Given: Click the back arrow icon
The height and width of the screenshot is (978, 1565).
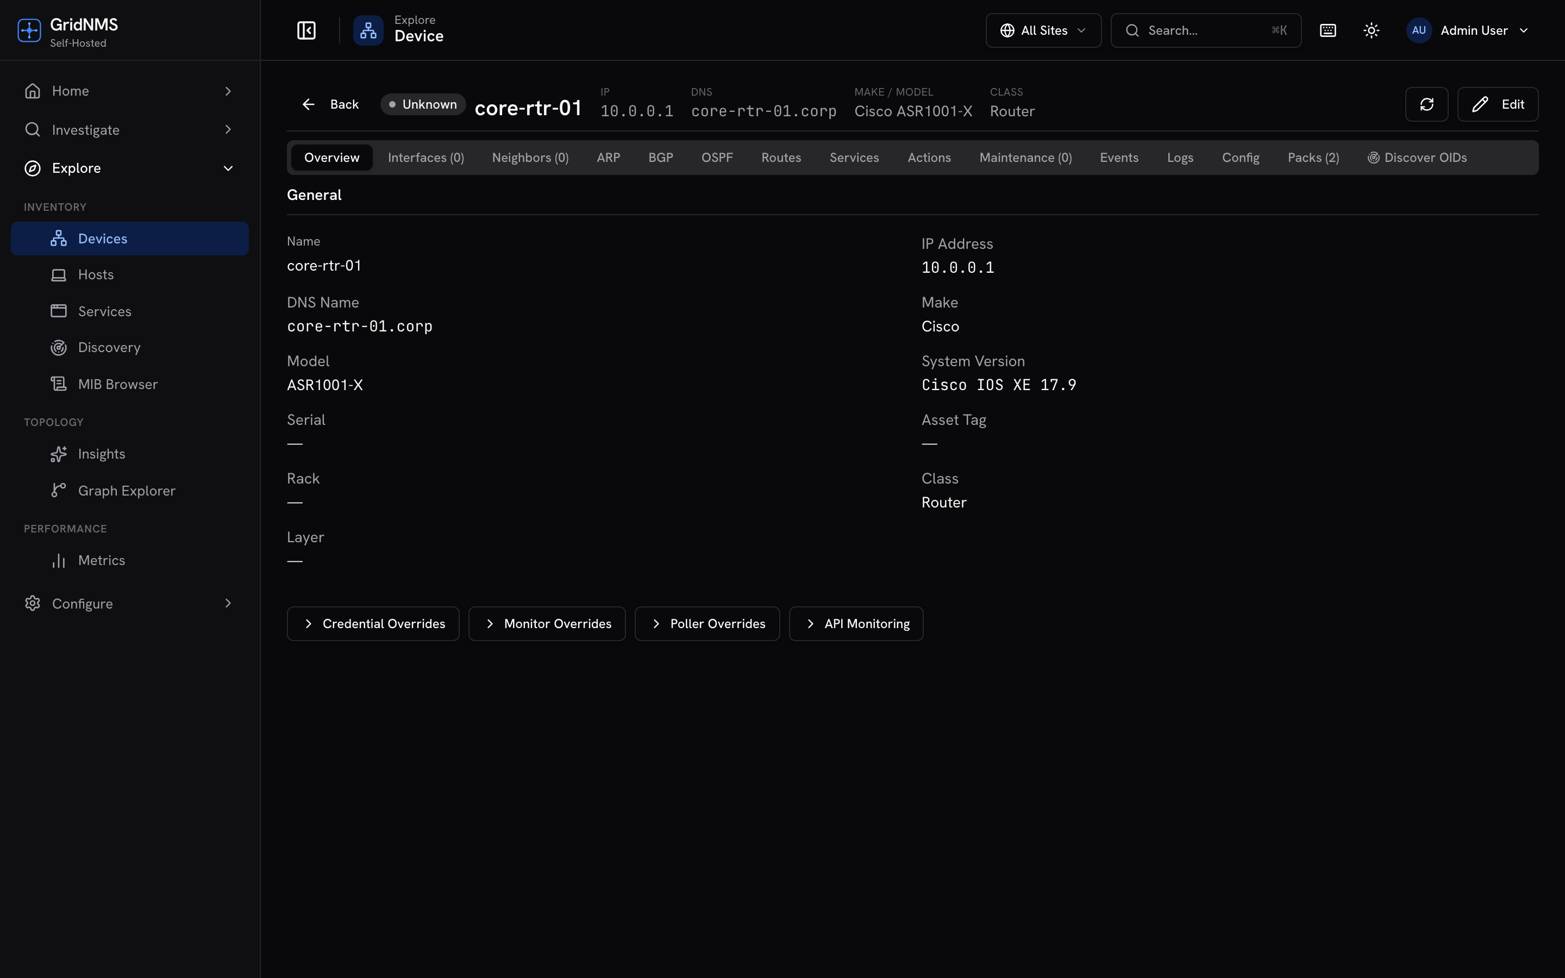Looking at the screenshot, I should (x=309, y=104).
